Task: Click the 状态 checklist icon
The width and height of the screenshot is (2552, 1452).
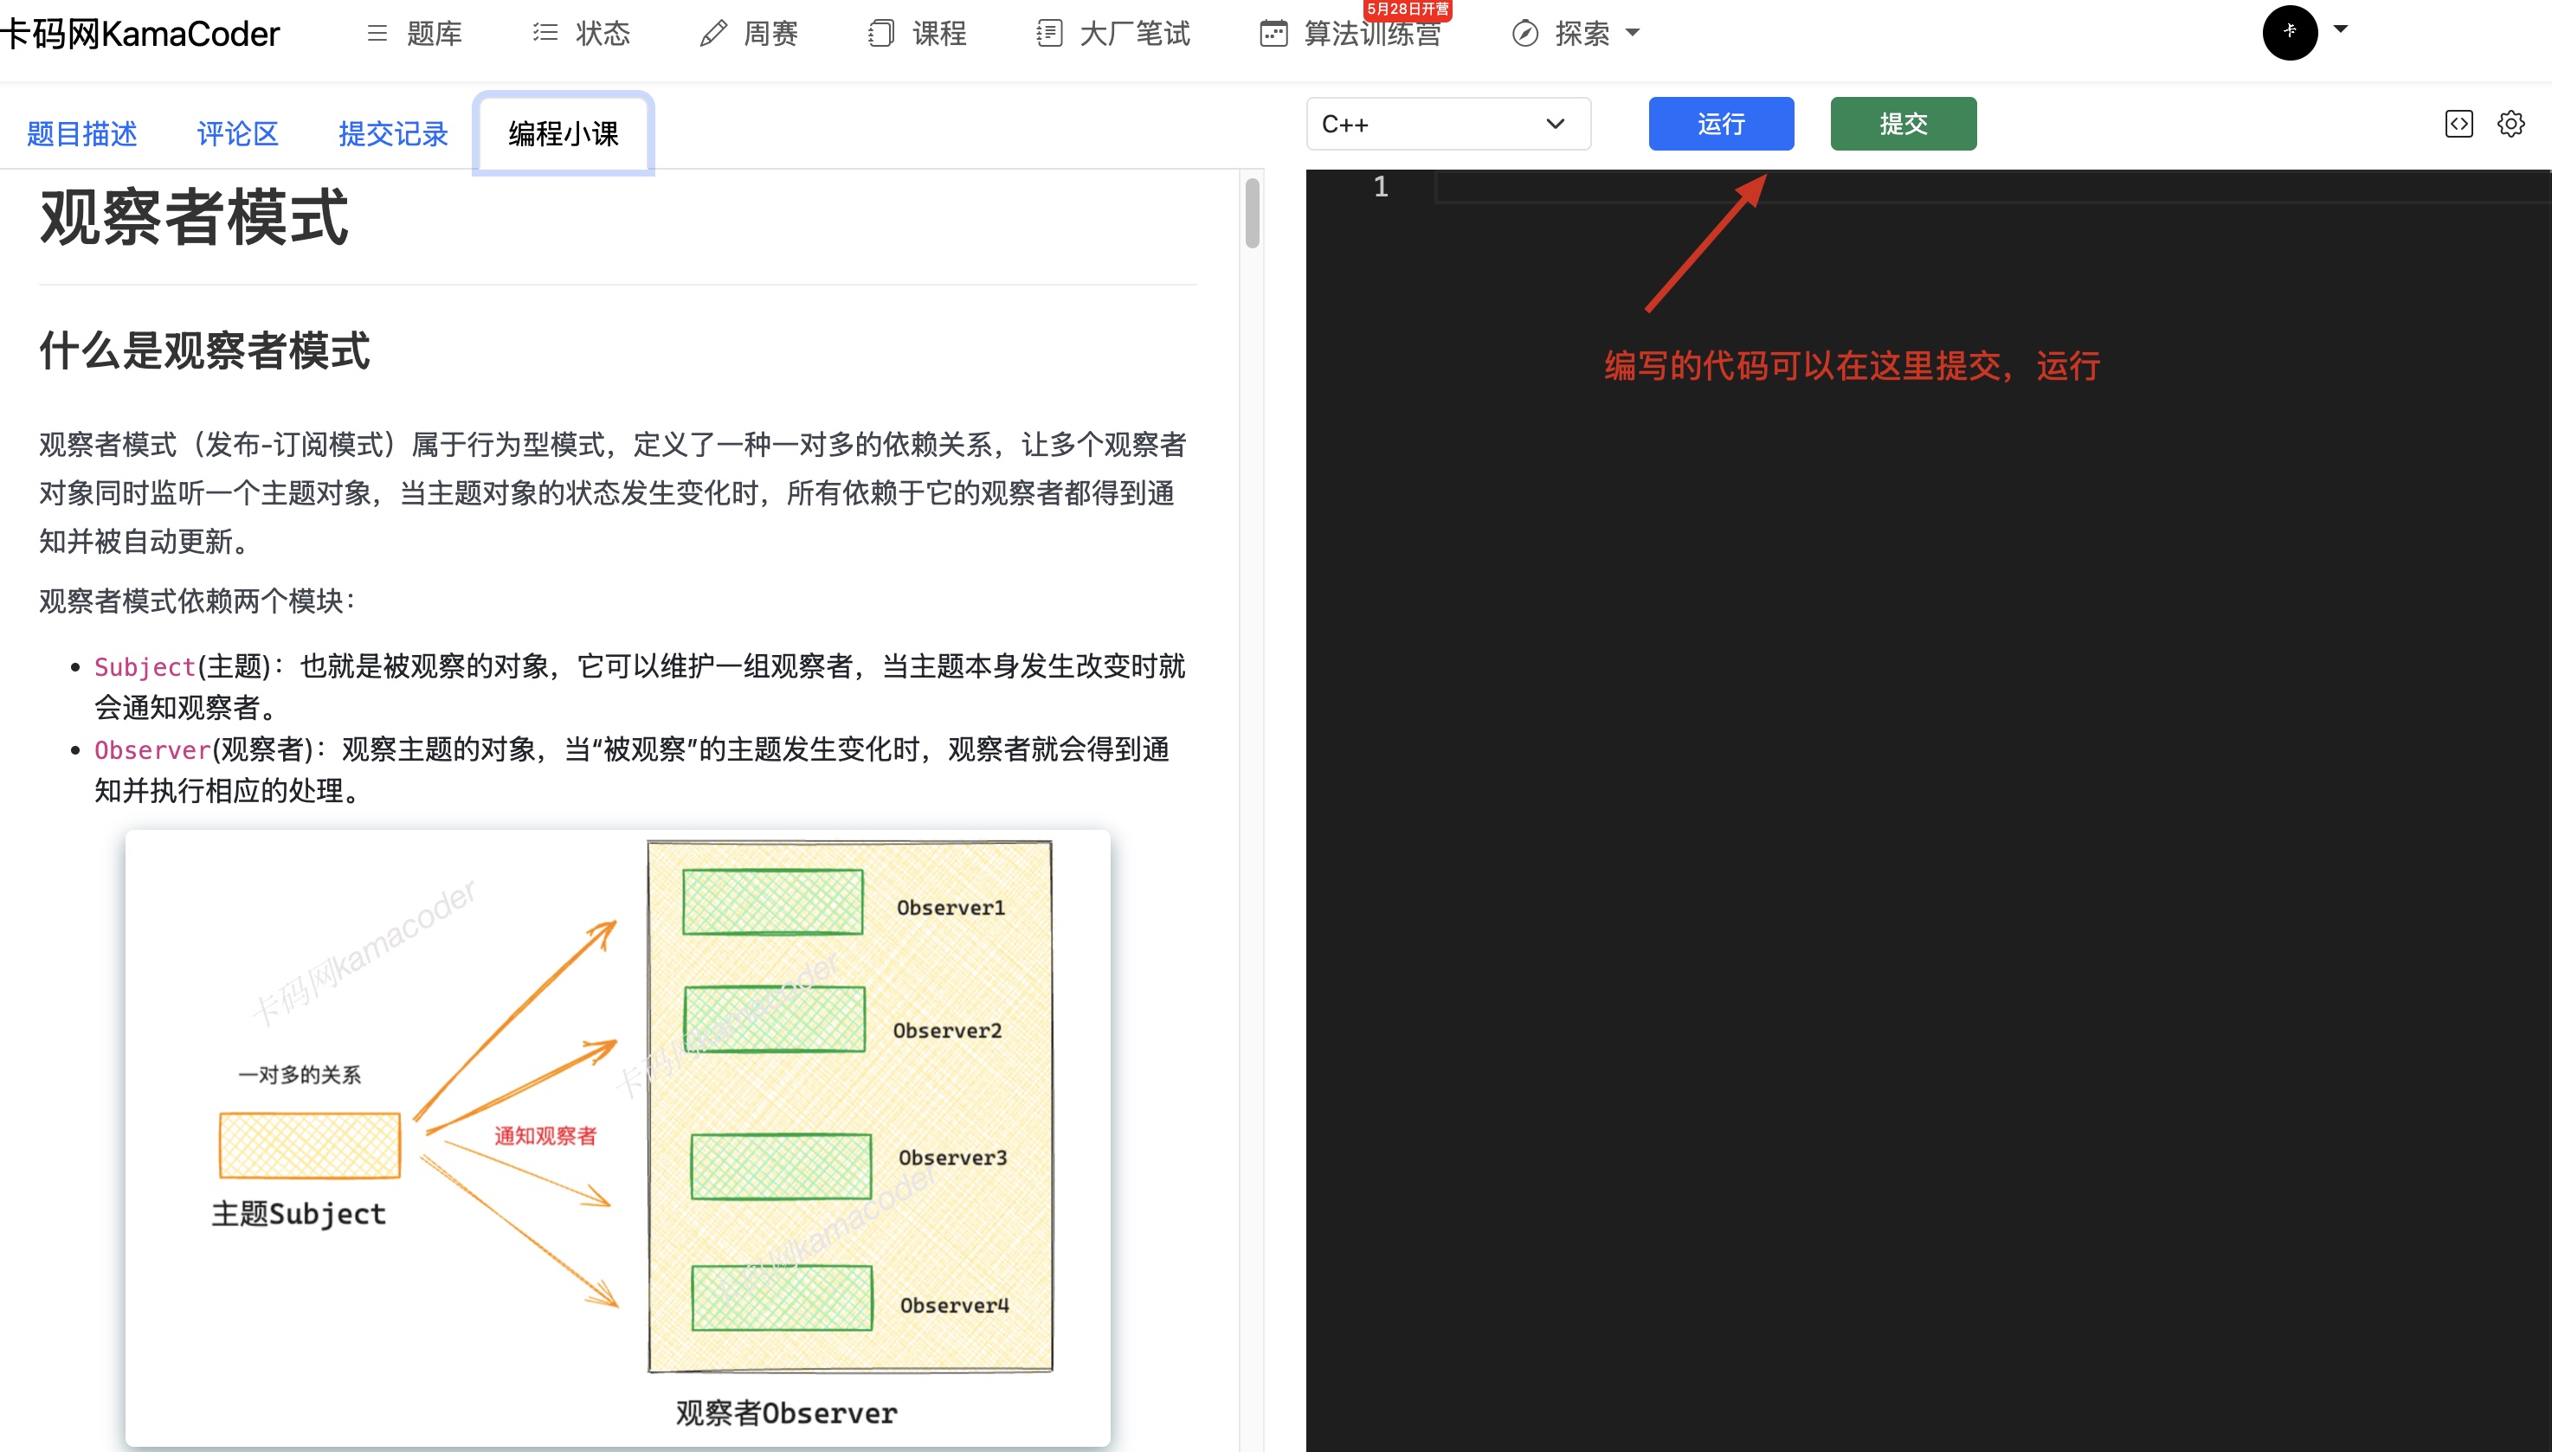Action: (x=545, y=34)
